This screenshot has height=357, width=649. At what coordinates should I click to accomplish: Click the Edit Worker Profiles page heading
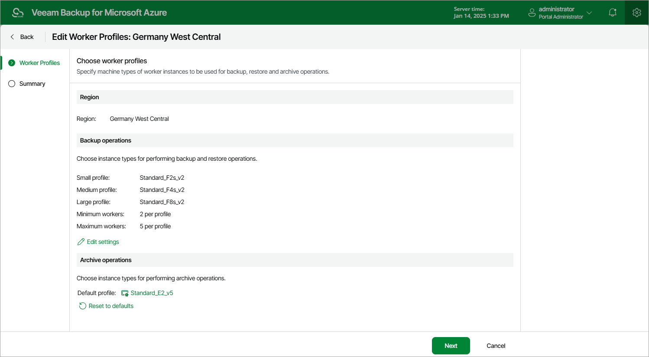(x=136, y=37)
